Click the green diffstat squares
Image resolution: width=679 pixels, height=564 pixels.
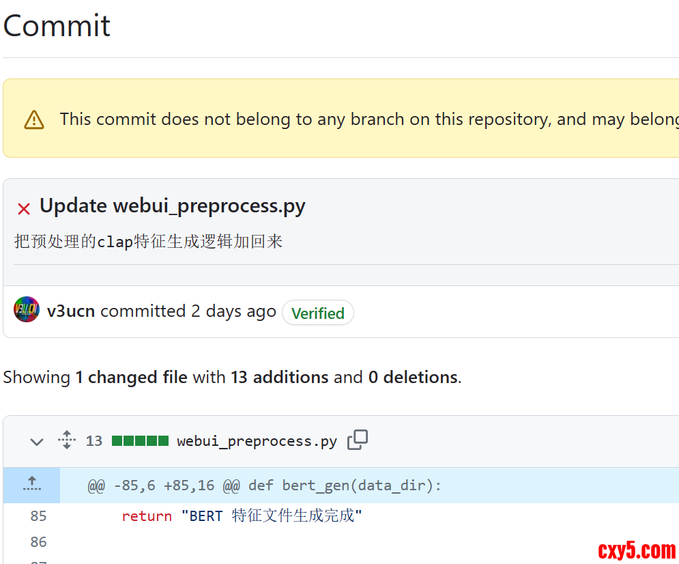(x=140, y=441)
